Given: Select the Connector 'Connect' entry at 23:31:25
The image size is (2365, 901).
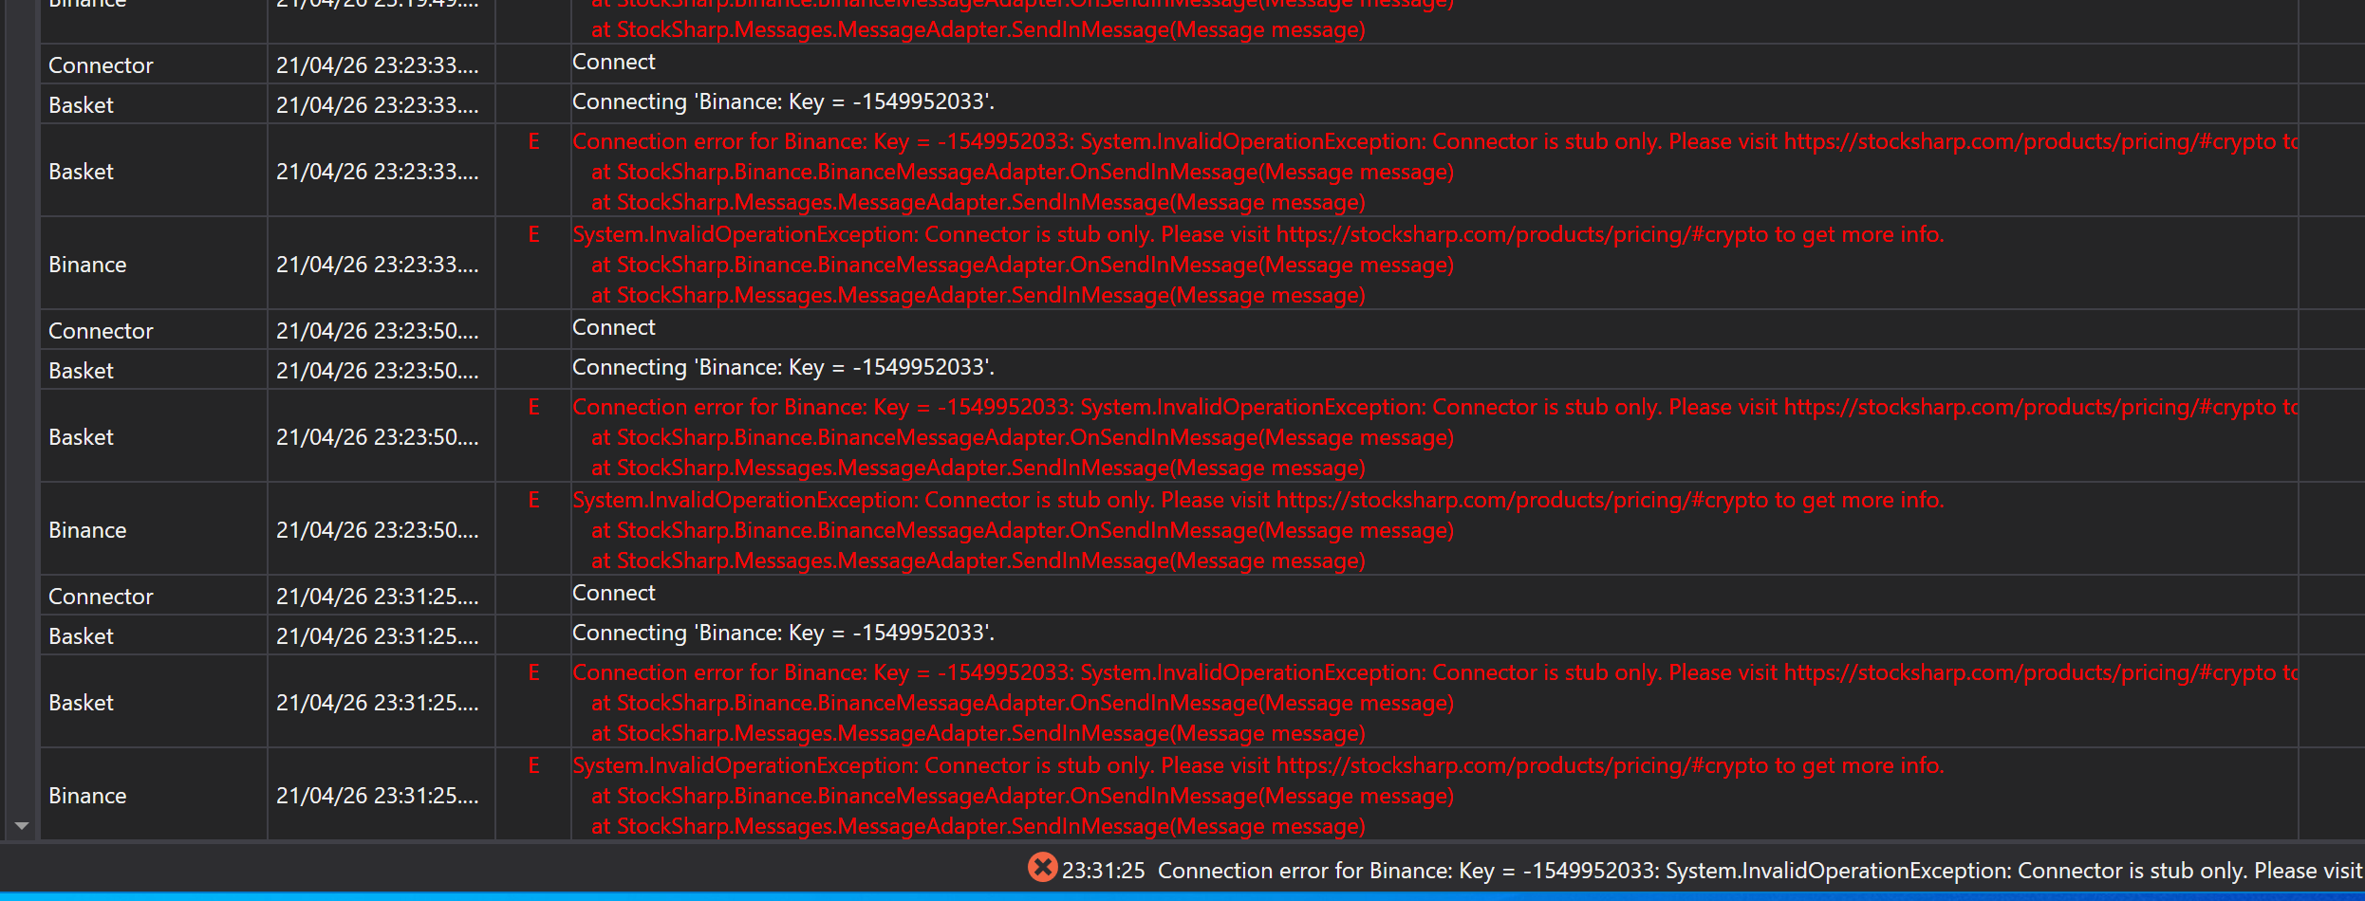Looking at the screenshot, I should coord(613,594).
